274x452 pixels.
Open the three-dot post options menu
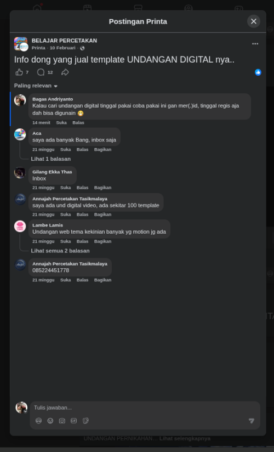point(255,44)
